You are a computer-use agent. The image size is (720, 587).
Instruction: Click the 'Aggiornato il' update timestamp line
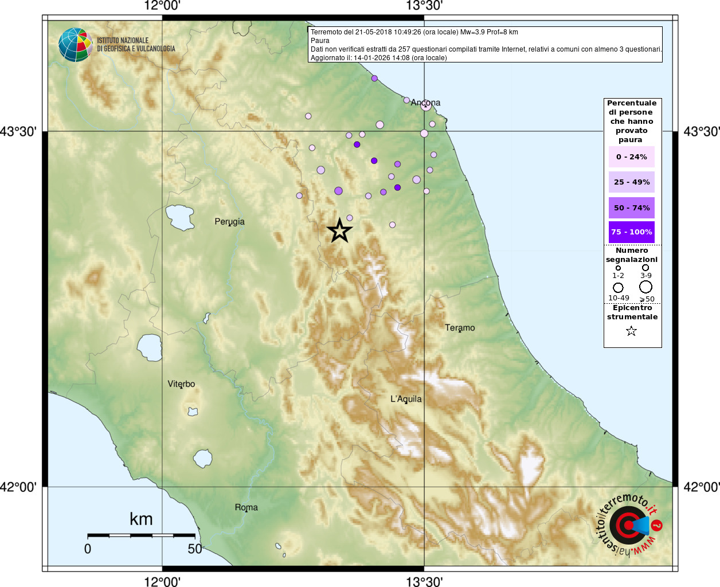coord(378,58)
